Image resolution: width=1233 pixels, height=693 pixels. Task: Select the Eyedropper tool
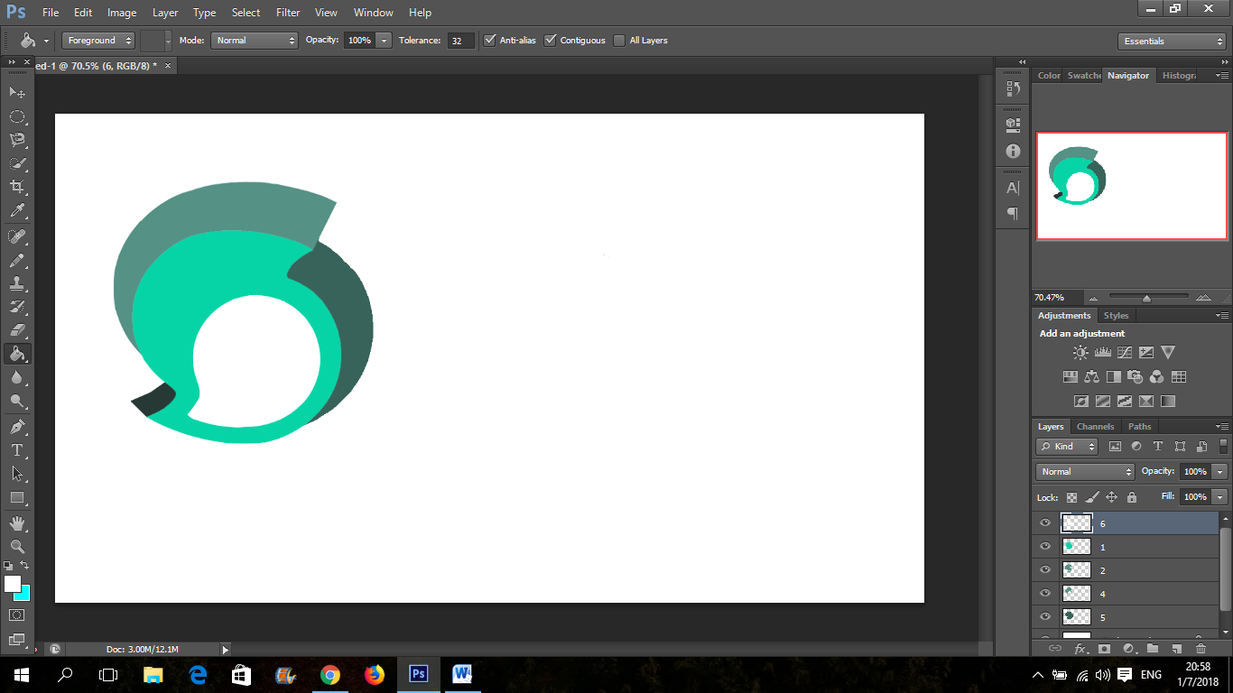(17, 211)
